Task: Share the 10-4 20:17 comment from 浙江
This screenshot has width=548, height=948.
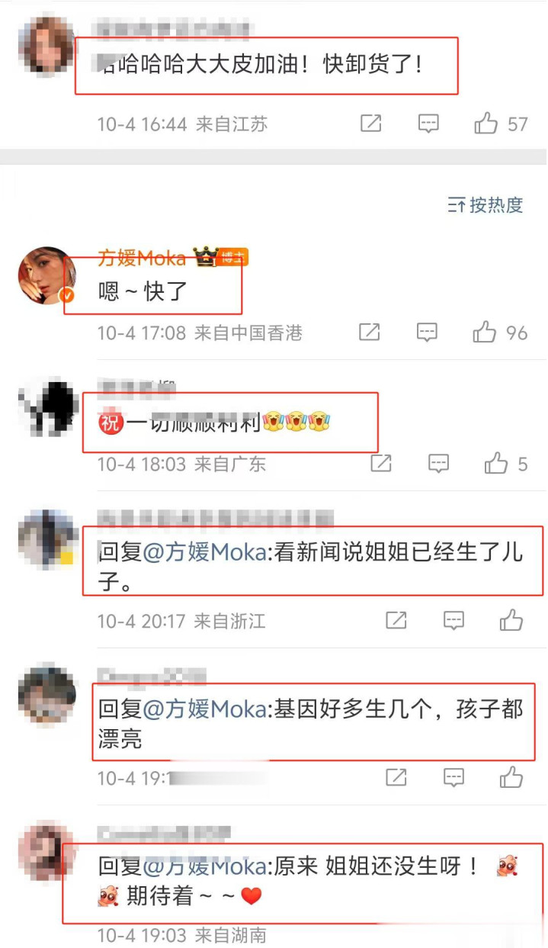Action: (x=396, y=620)
